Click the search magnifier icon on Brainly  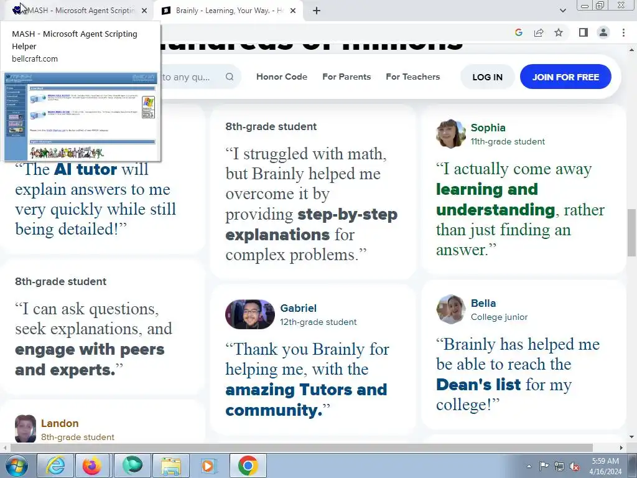(230, 77)
